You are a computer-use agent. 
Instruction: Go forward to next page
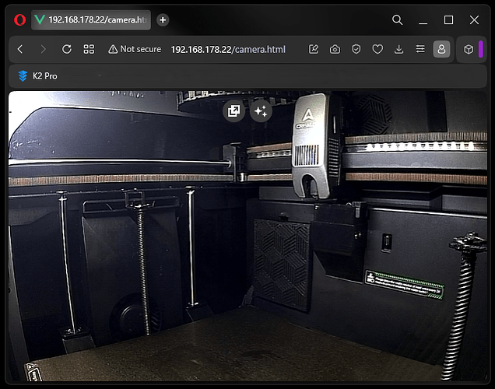coord(44,49)
